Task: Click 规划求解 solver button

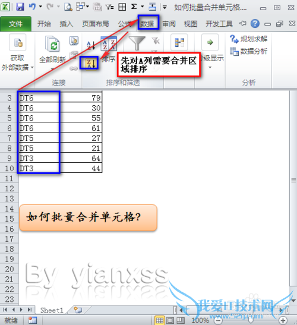Action: (249, 39)
